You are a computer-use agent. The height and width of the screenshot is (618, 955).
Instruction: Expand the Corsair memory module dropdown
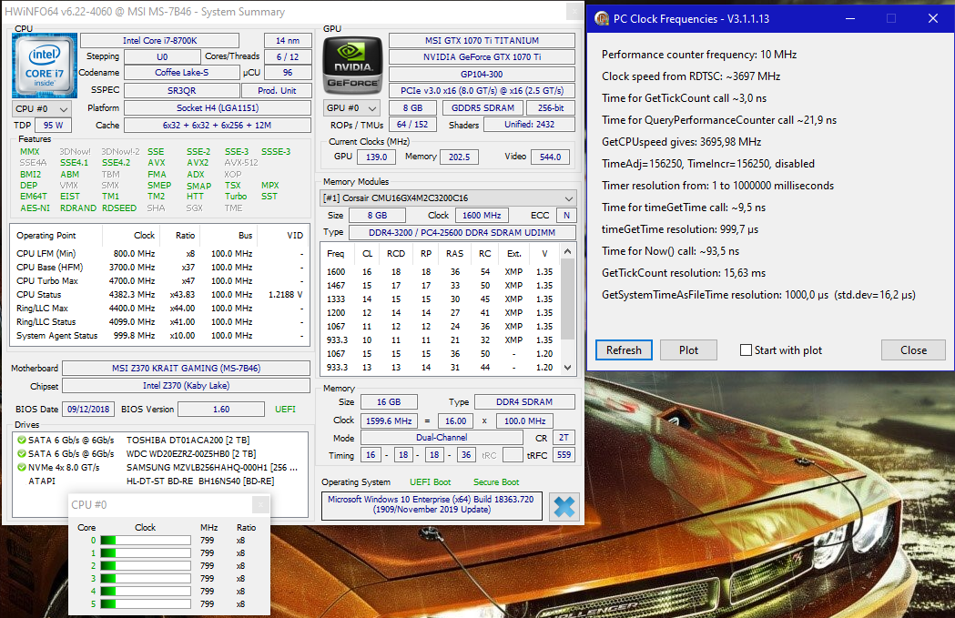pyautogui.click(x=448, y=198)
